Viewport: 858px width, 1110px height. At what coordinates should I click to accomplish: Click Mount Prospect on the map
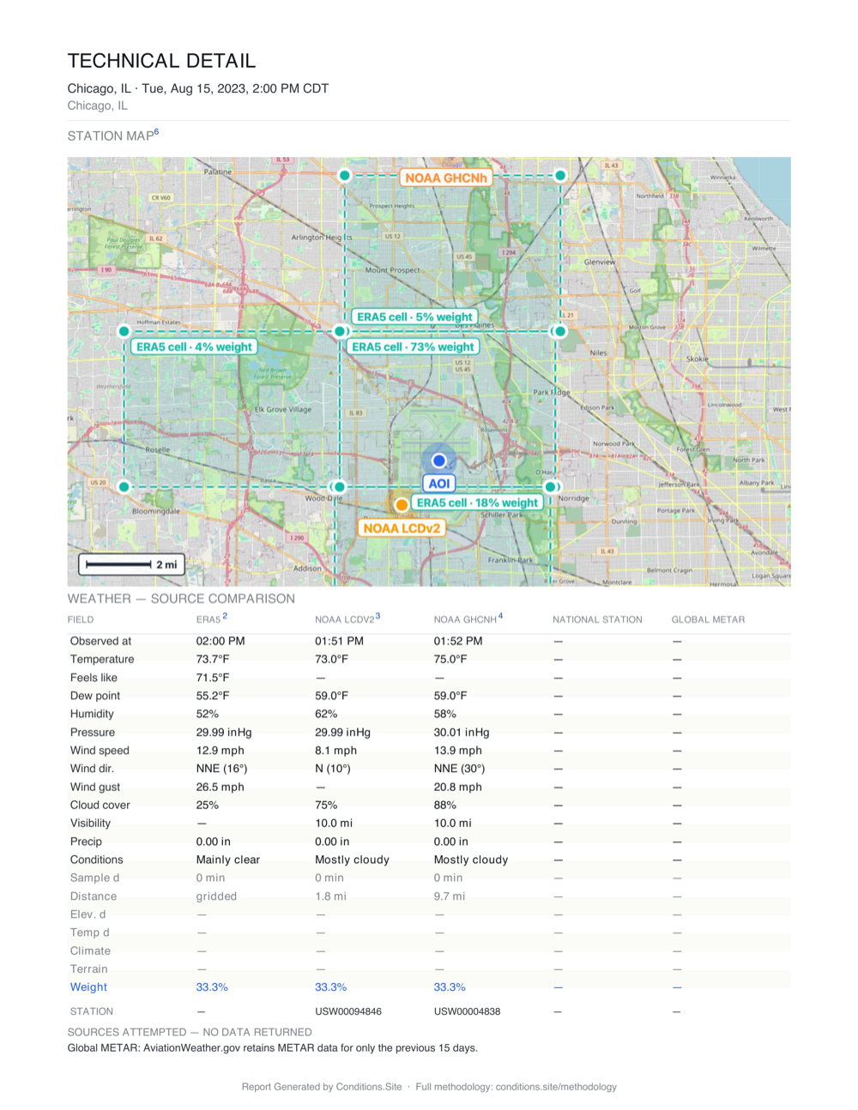coord(393,270)
